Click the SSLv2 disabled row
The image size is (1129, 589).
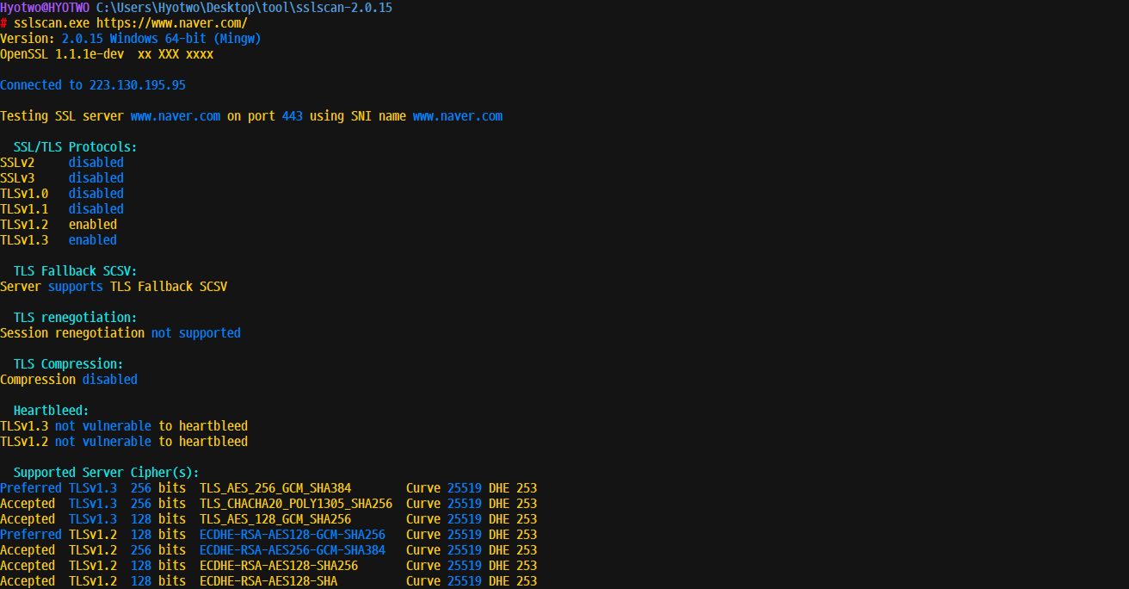pos(62,163)
